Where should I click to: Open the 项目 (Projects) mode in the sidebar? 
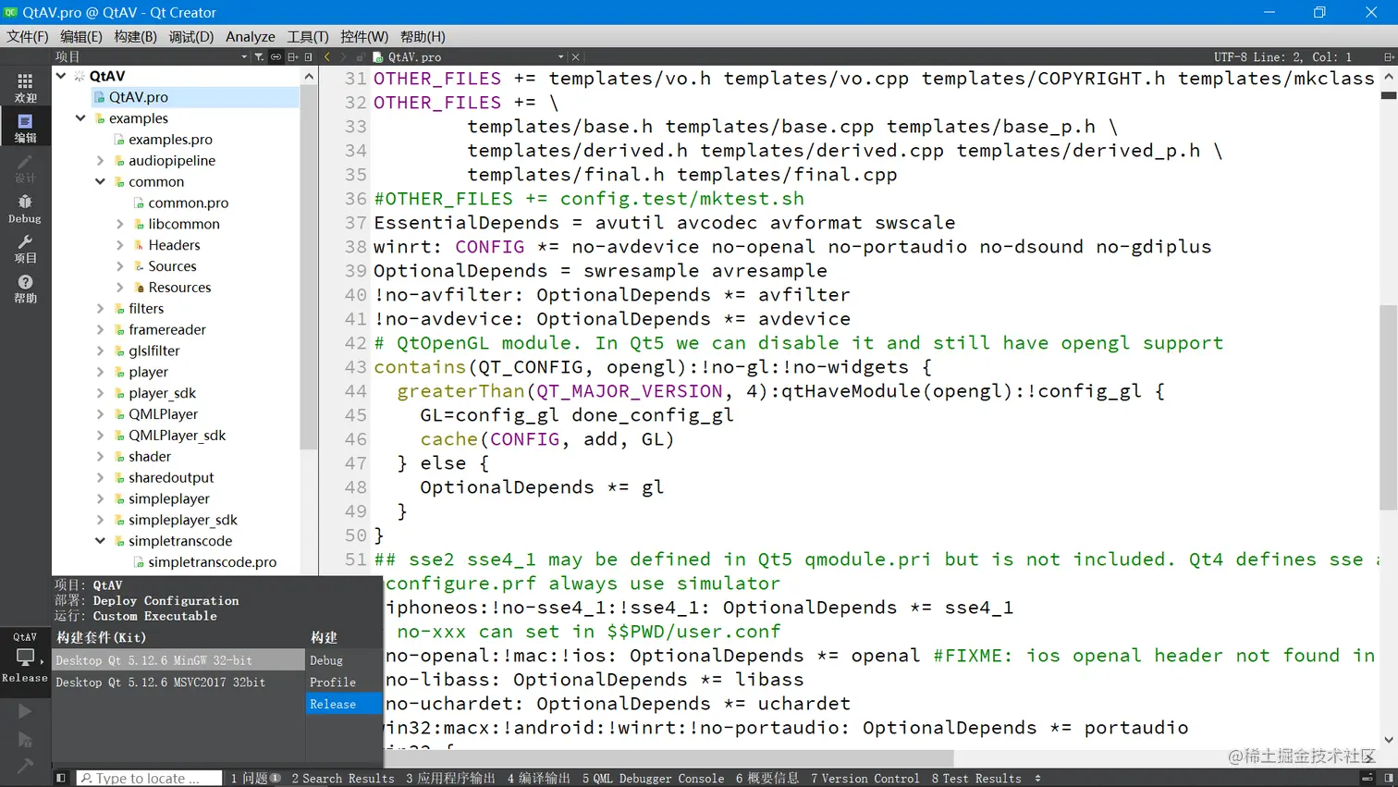25,248
